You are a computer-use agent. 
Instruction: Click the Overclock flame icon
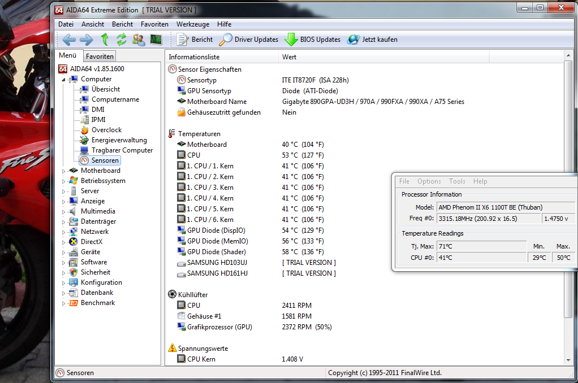pyautogui.click(x=85, y=130)
